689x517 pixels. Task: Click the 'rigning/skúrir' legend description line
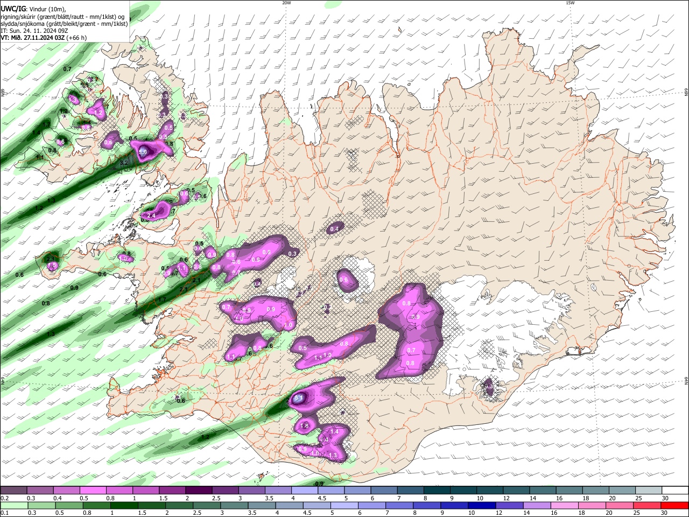click(x=62, y=16)
